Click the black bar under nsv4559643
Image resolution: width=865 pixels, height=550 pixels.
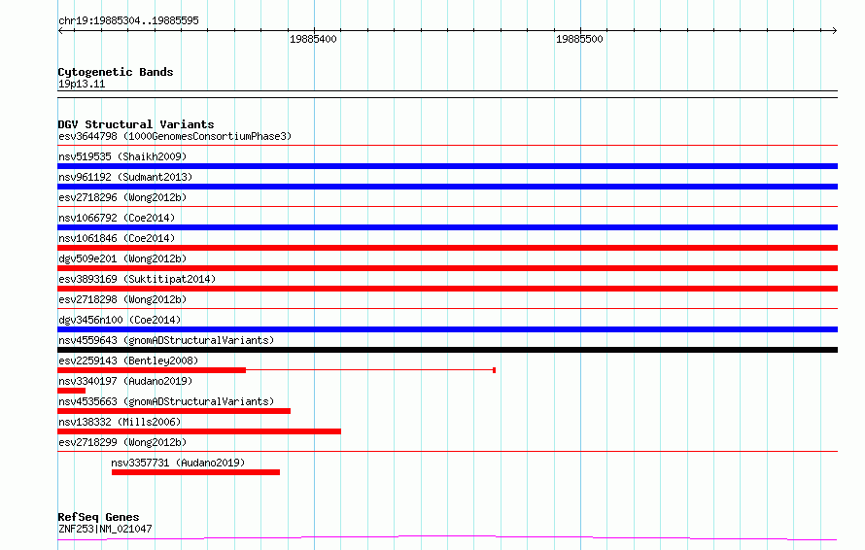447,350
